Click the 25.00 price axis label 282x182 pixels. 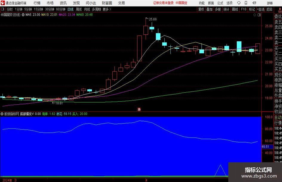(x=269, y=26)
